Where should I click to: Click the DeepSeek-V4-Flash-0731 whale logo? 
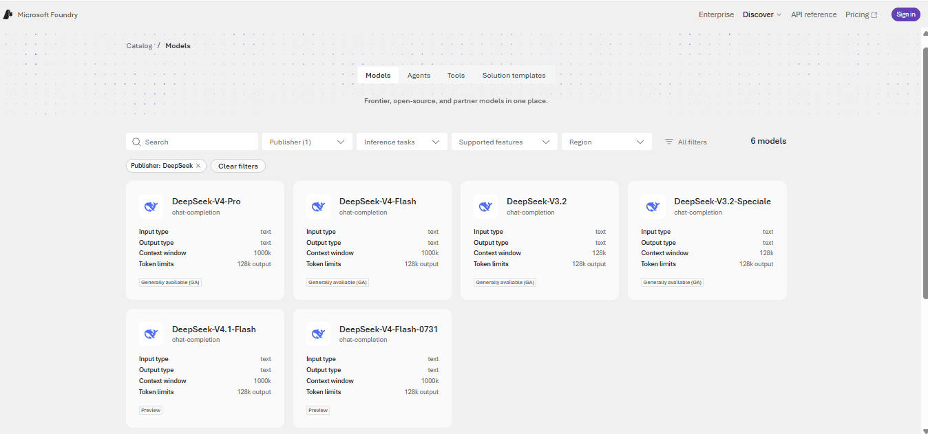(318, 334)
